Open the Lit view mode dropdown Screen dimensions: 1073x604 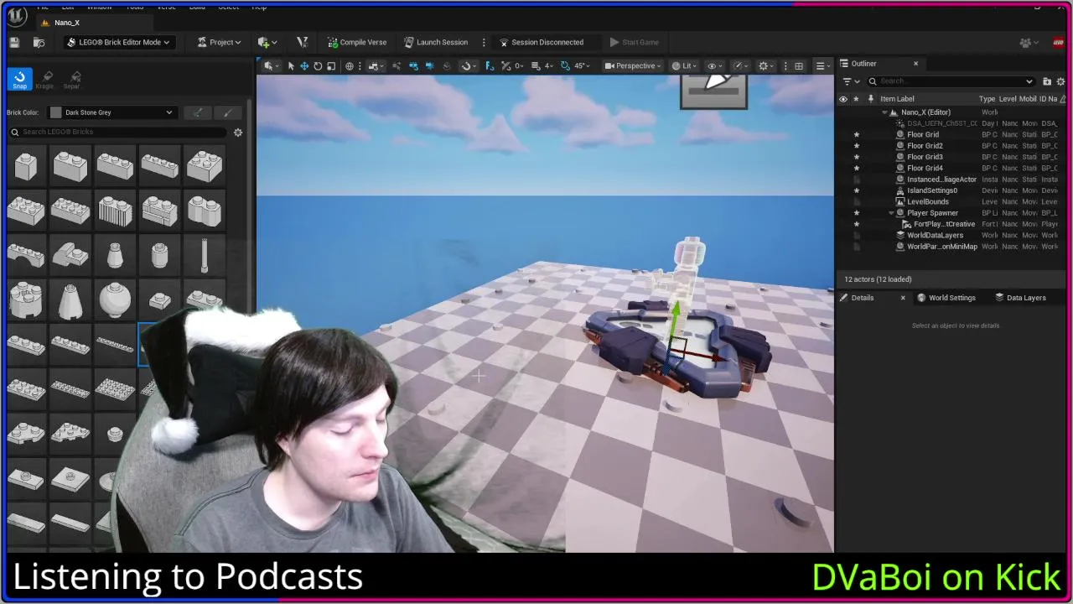tap(684, 65)
